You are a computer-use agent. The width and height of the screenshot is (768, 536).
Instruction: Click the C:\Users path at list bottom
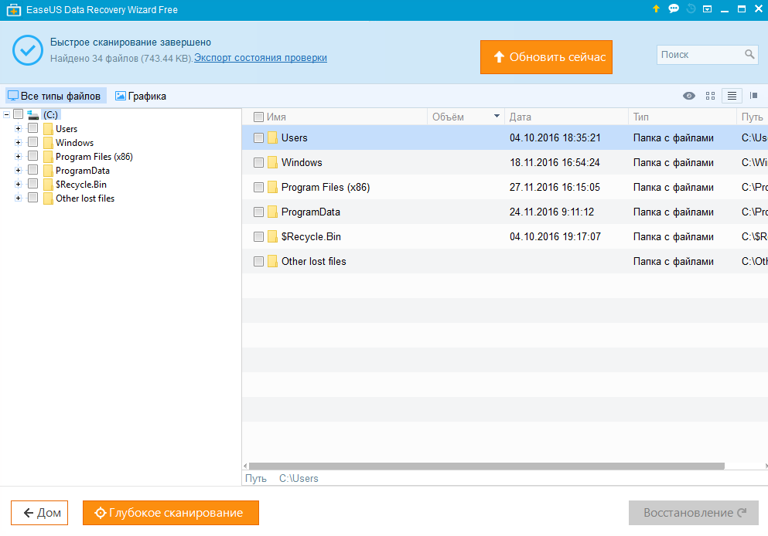coord(299,478)
